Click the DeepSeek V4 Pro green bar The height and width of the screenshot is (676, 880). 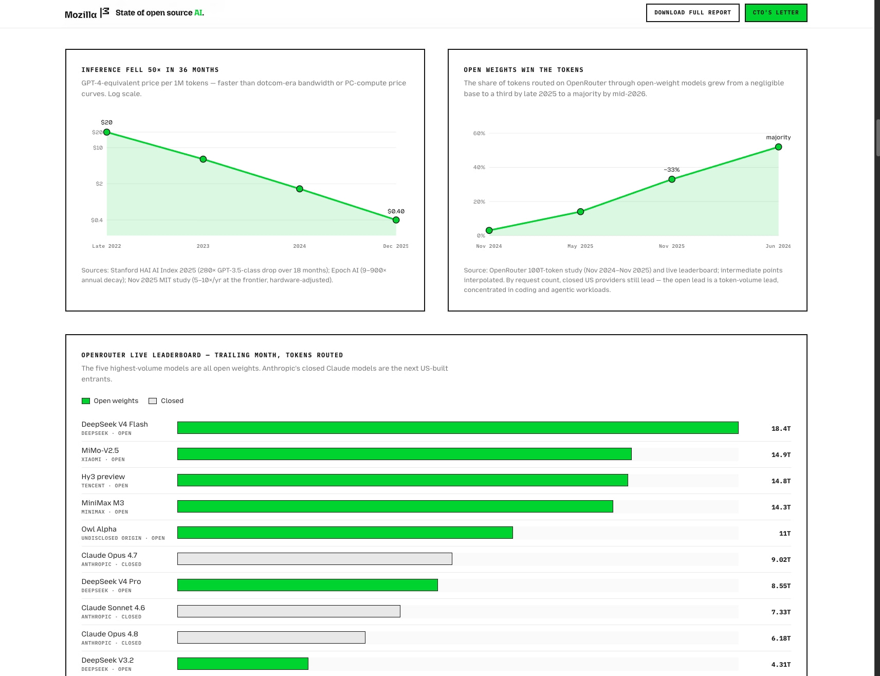click(307, 585)
